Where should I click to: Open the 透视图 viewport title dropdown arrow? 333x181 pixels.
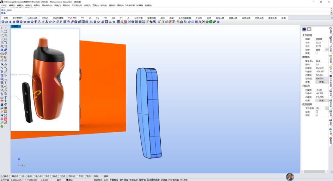20,26
